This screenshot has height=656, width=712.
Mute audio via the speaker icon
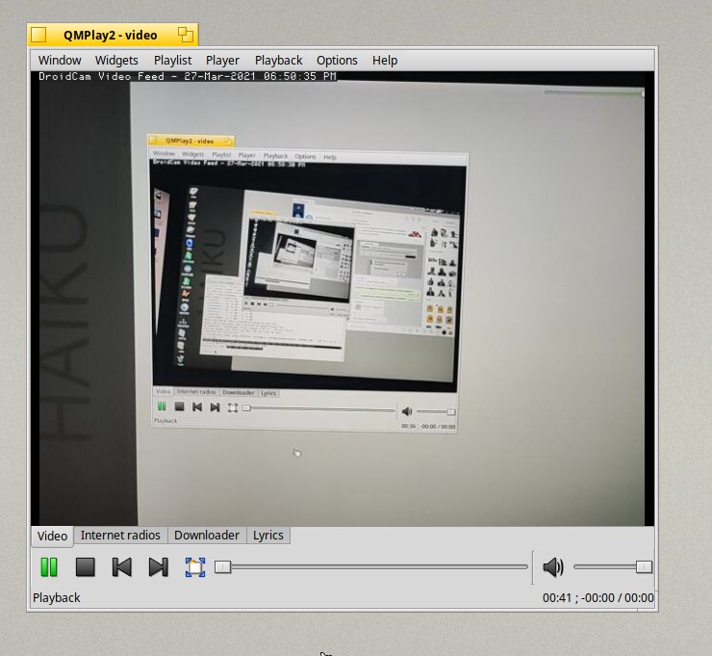[553, 567]
